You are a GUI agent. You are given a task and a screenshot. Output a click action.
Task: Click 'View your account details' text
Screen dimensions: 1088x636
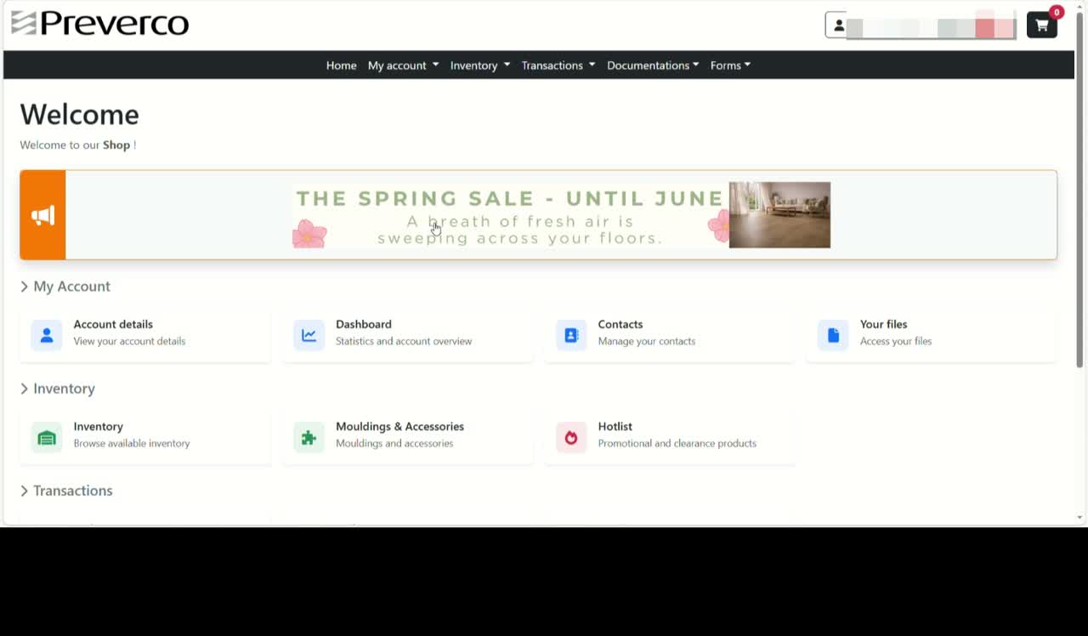click(x=129, y=341)
